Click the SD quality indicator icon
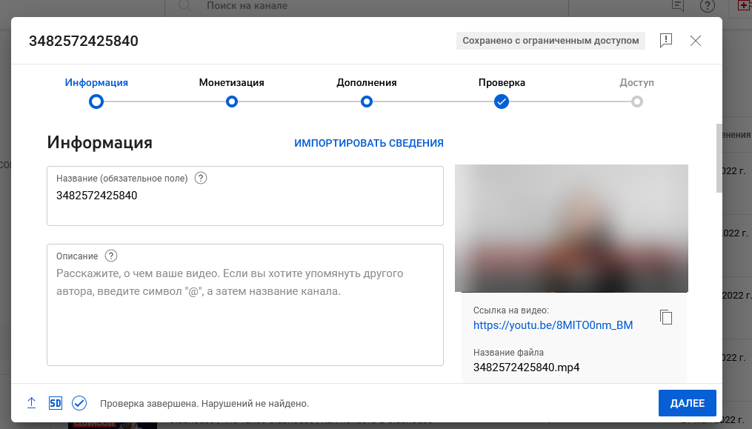The height and width of the screenshot is (429, 752). [x=55, y=403]
